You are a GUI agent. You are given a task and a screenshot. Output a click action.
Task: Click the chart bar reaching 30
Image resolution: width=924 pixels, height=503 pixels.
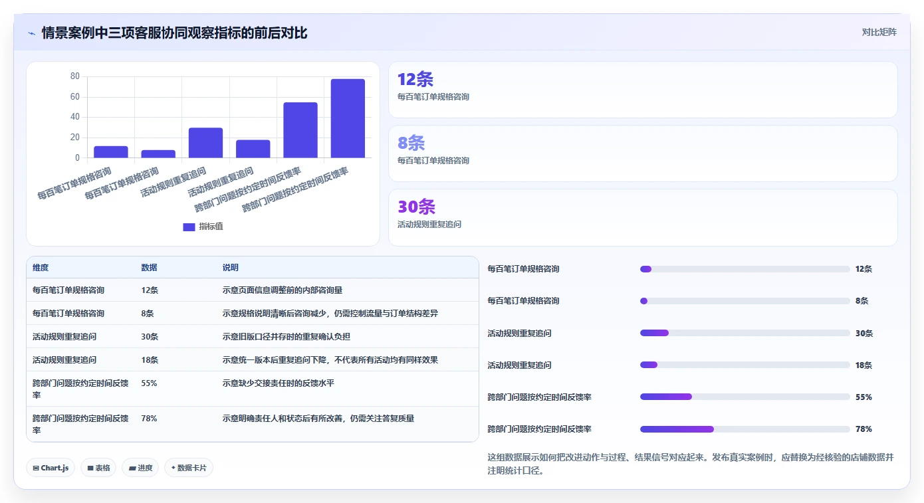tap(205, 143)
